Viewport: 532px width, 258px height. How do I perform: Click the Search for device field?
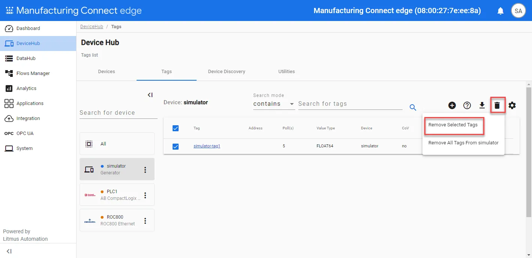point(119,113)
